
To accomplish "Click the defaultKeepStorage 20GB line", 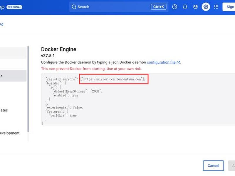I will [77, 91].
